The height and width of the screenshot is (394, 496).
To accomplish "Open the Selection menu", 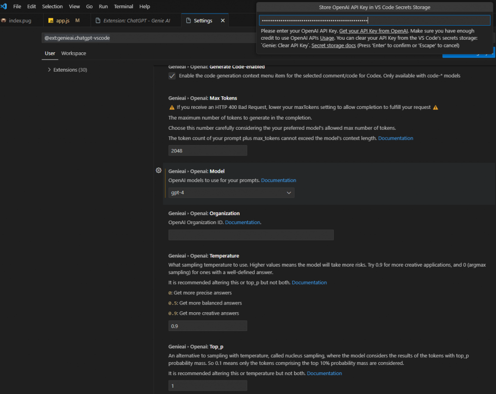I will [x=52, y=6].
